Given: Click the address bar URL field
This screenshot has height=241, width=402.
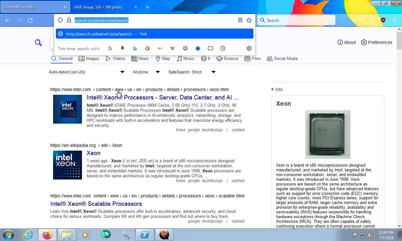Looking at the screenshot, I should 155,20.
